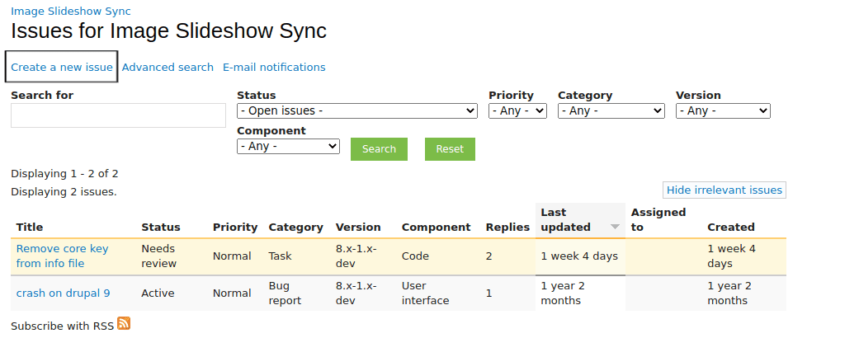The height and width of the screenshot is (338, 859).
Task: Open the 'crash on drupal 9' issue
Action: (x=63, y=293)
